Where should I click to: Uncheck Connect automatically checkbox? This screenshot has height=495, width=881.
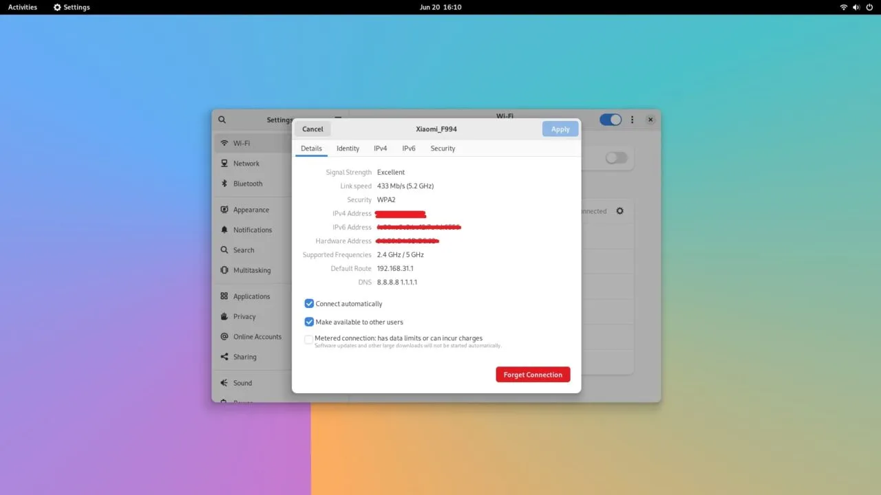pyautogui.click(x=309, y=303)
